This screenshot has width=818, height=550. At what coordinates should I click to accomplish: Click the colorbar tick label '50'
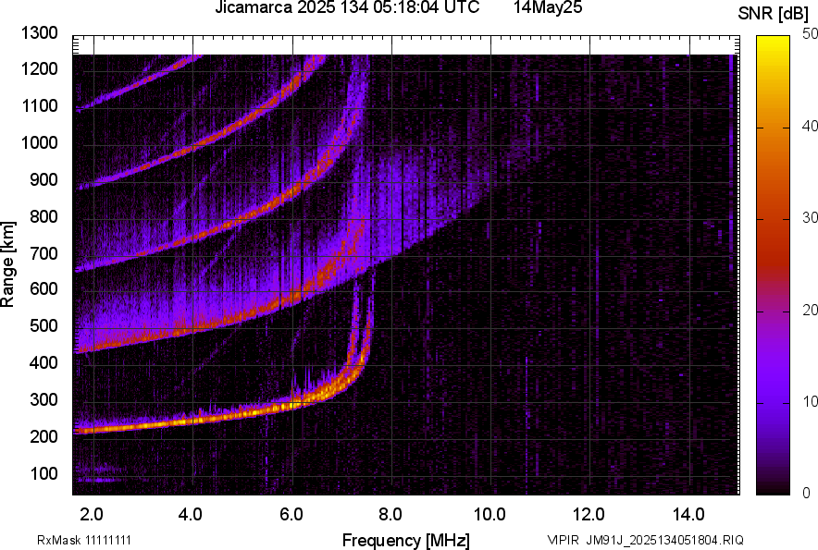coord(810,34)
